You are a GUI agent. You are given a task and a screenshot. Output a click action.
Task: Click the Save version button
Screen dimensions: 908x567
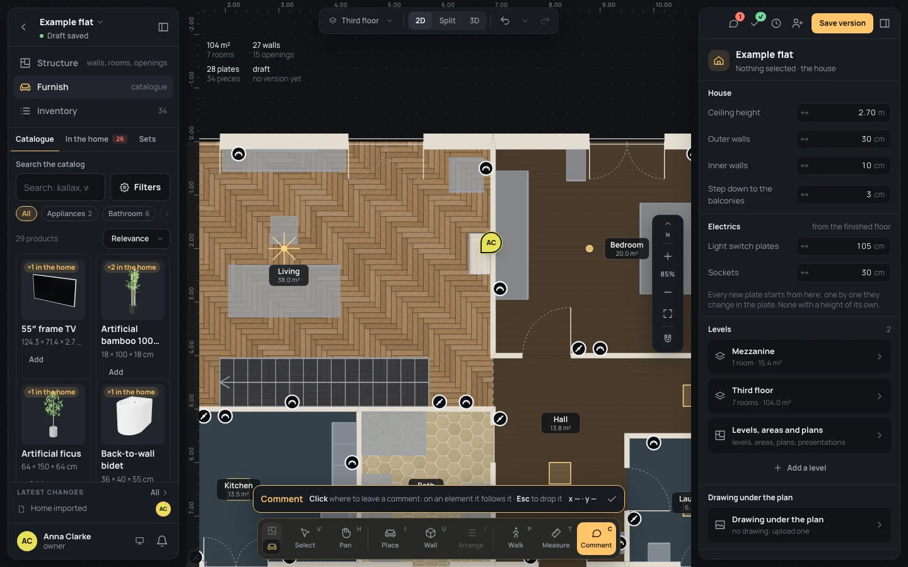point(842,23)
